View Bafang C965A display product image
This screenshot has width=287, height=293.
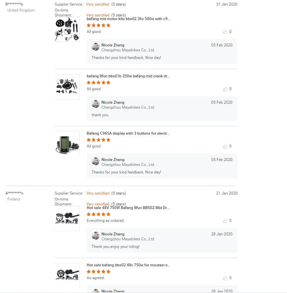[x=67, y=144]
